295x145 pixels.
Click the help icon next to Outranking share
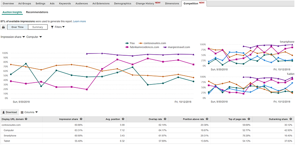click(x=291, y=119)
